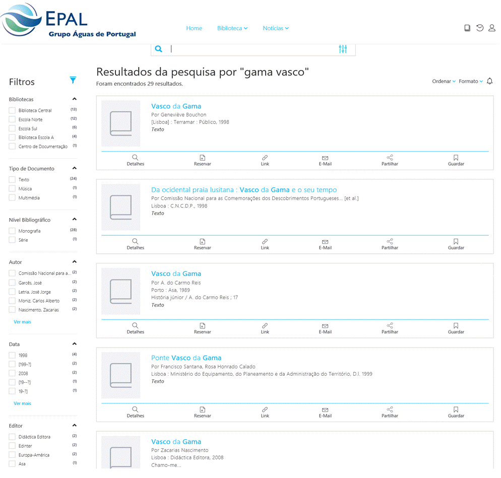The height and width of the screenshot is (478, 501).
Task: Click the bookshelf icon in header
Action: (467, 28)
